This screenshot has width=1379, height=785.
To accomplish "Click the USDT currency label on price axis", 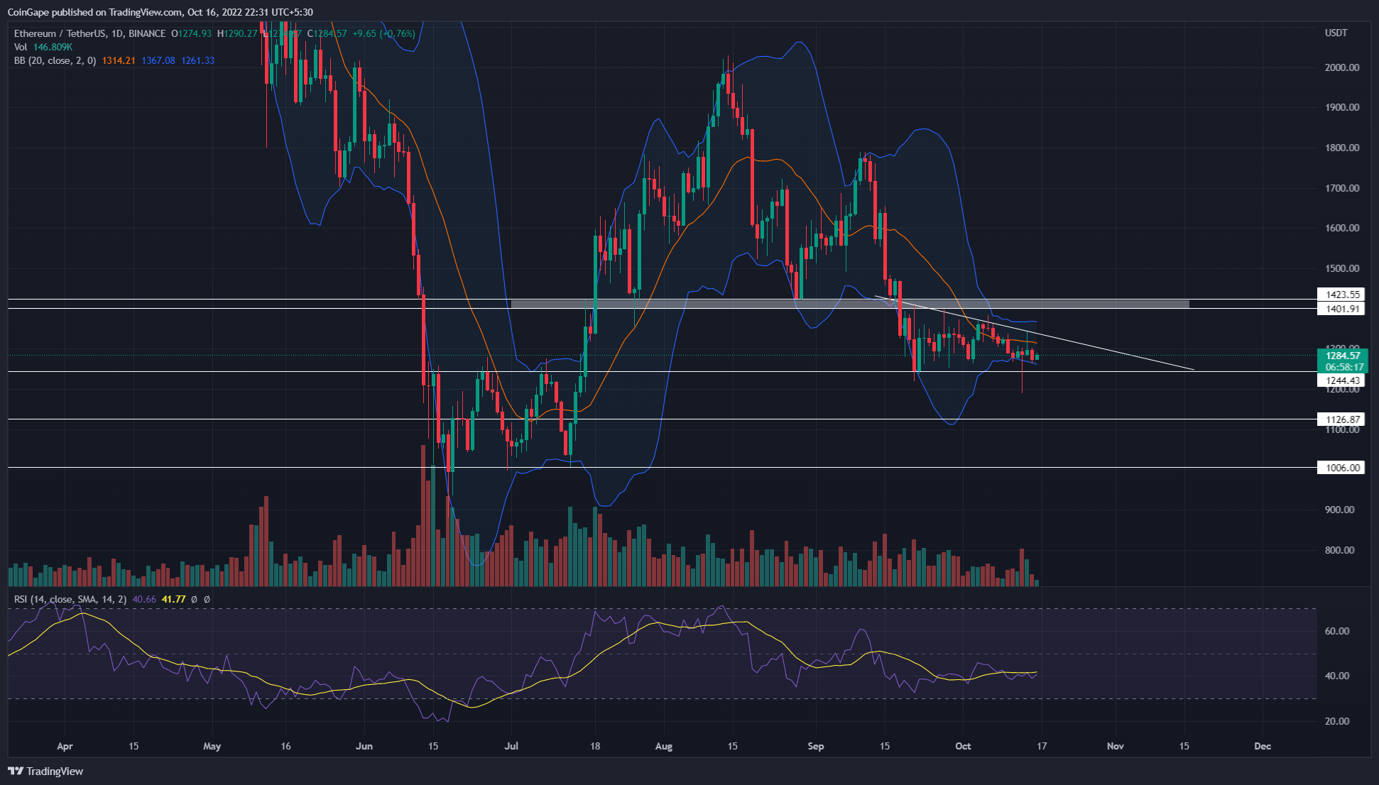I will (1336, 33).
